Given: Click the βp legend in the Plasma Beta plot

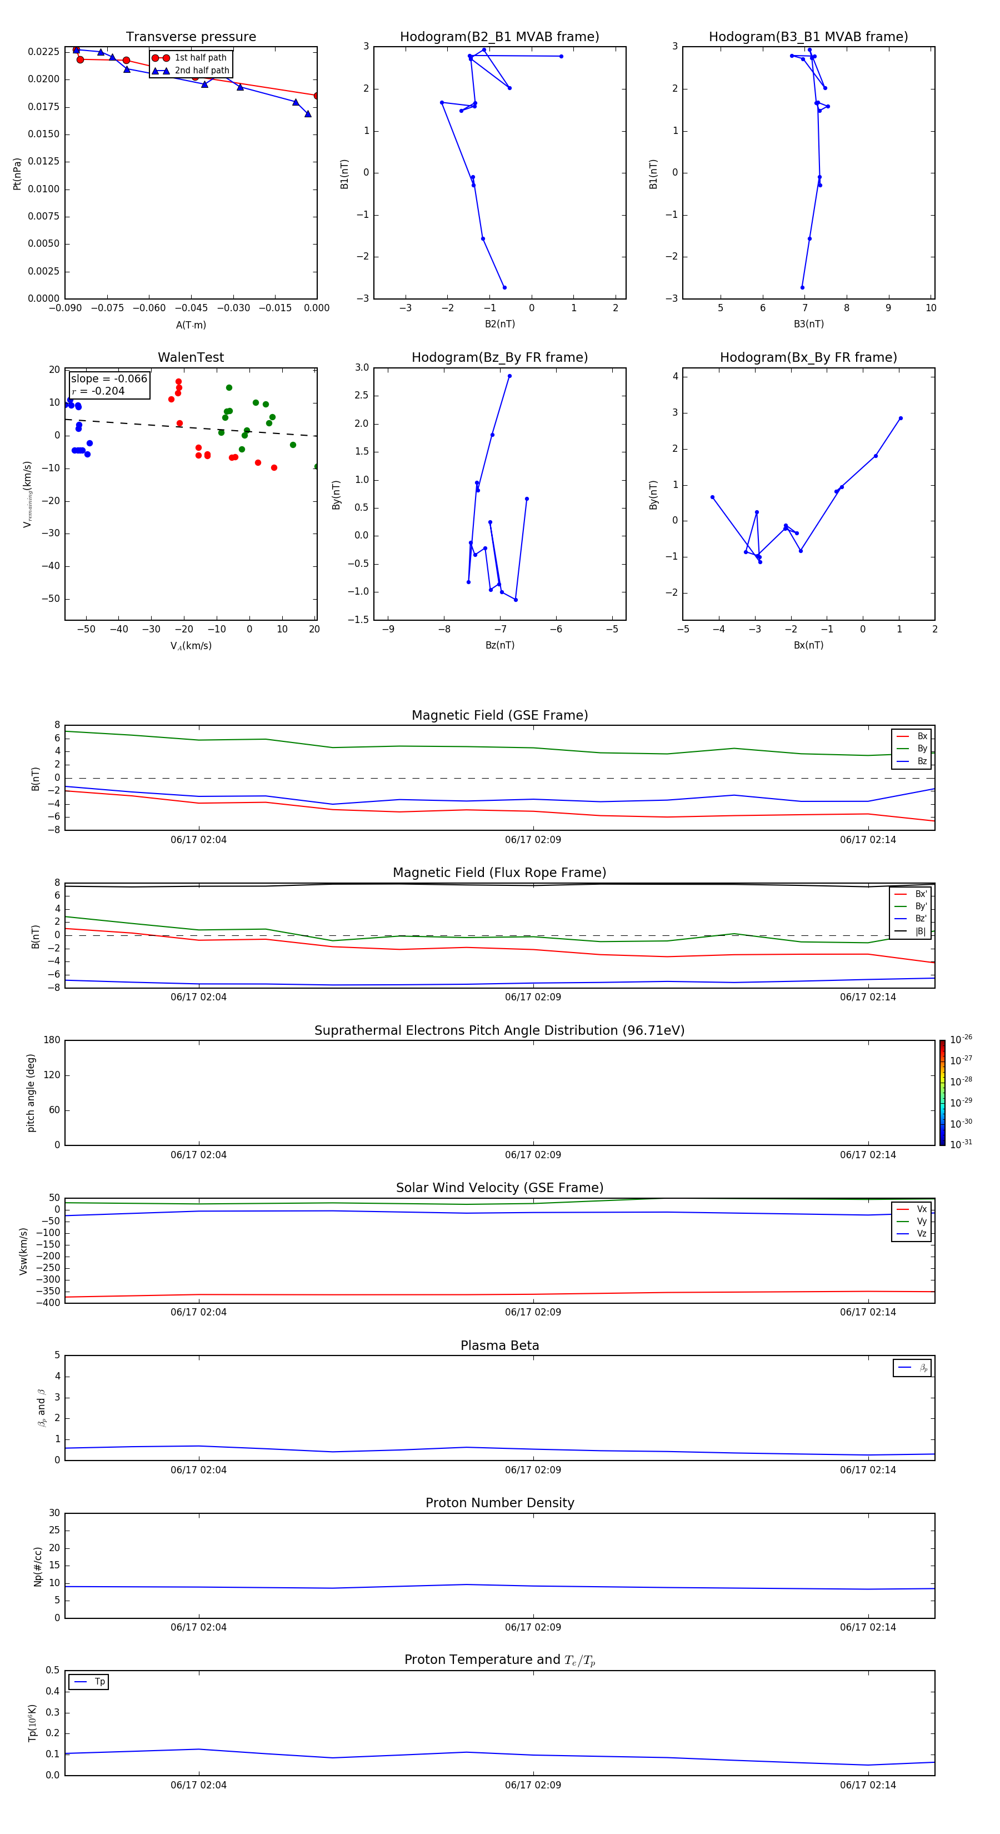Looking at the screenshot, I should 912,1368.
